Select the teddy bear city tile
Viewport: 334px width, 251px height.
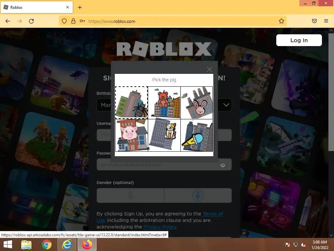pyautogui.click(x=164, y=103)
